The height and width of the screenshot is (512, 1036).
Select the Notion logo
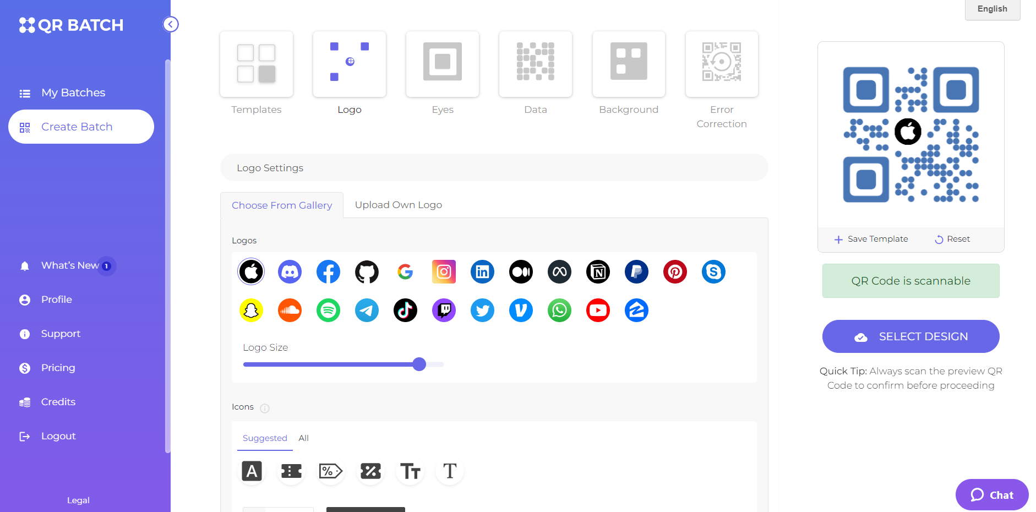[x=598, y=272]
